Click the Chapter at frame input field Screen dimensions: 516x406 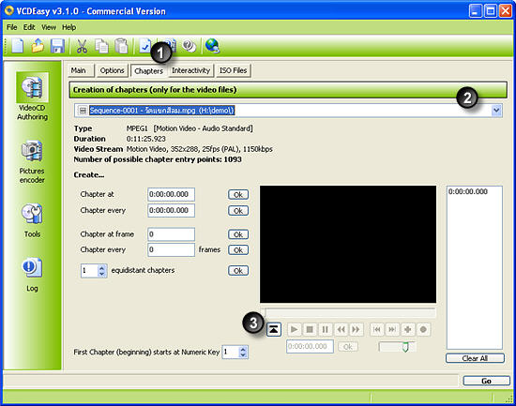pos(171,234)
